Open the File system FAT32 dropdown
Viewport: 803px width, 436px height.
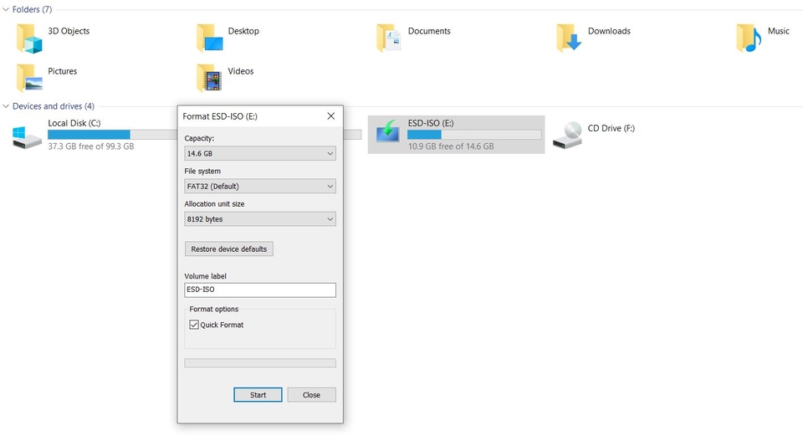(x=259, y=187)
